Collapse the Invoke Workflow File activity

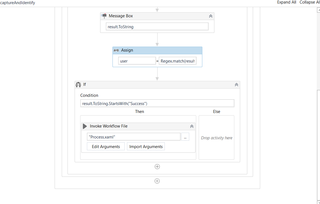pos(192,126)
